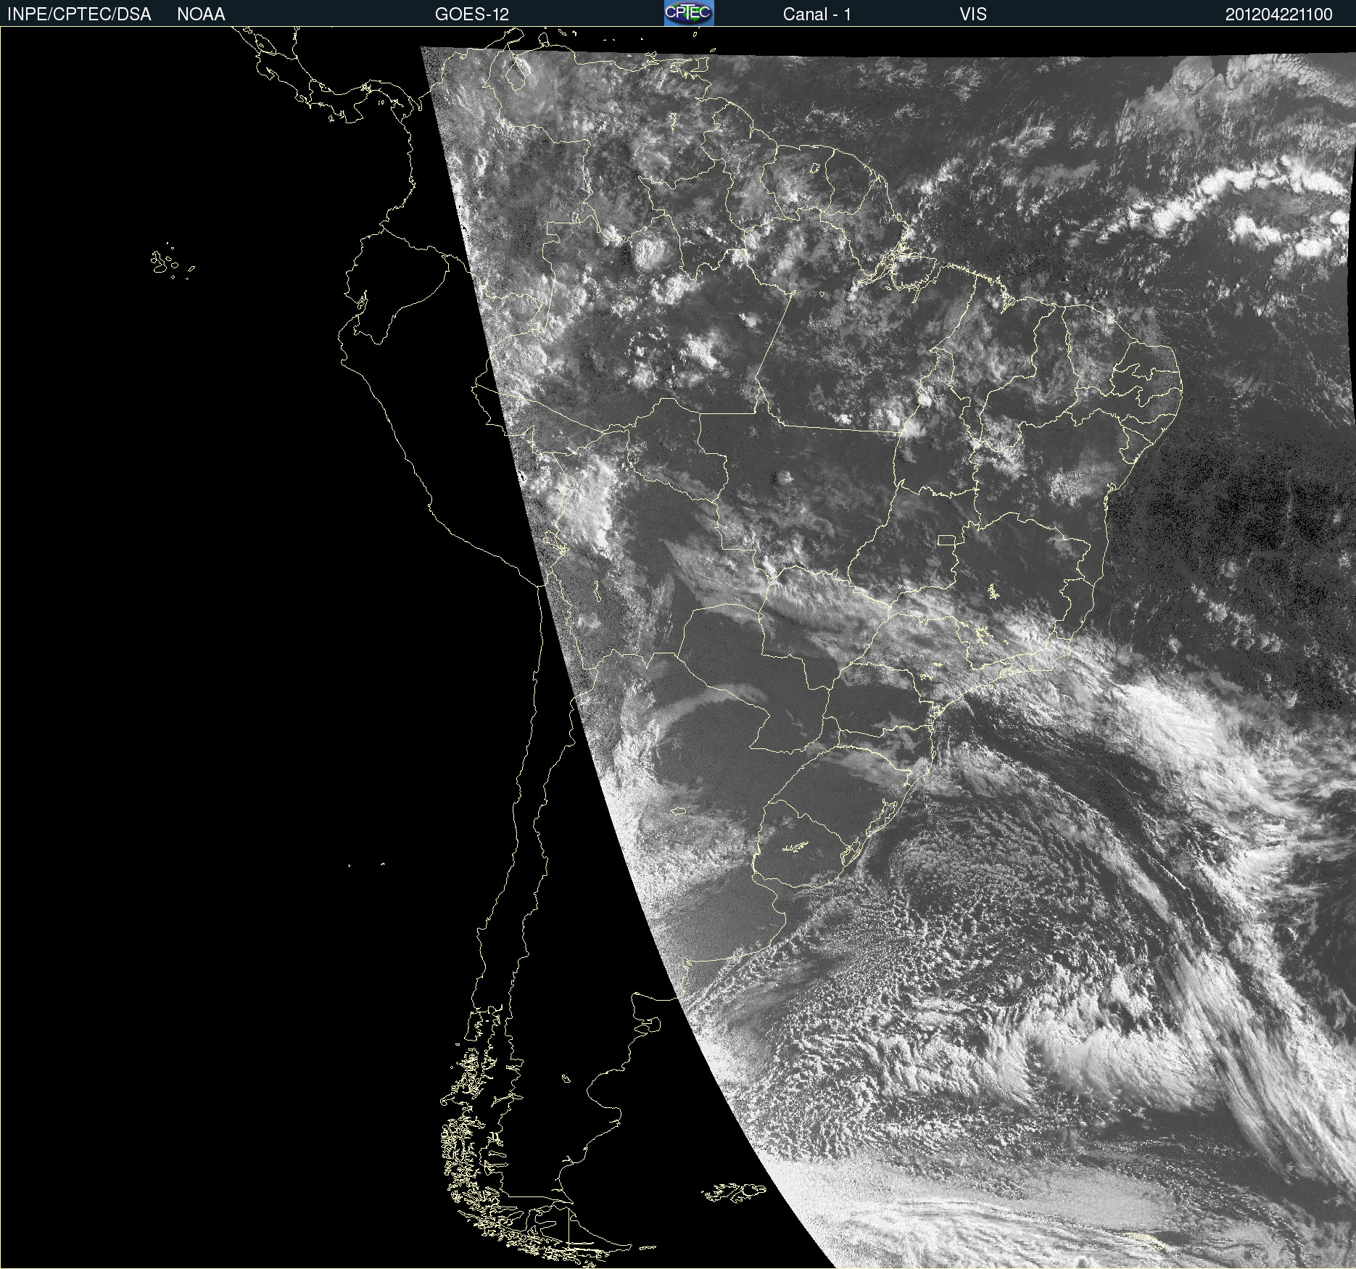This screenshot has width=1356, height=1269.
Task: Click the 201204221100 timestamp
Action: click(x=1278, y=15)
